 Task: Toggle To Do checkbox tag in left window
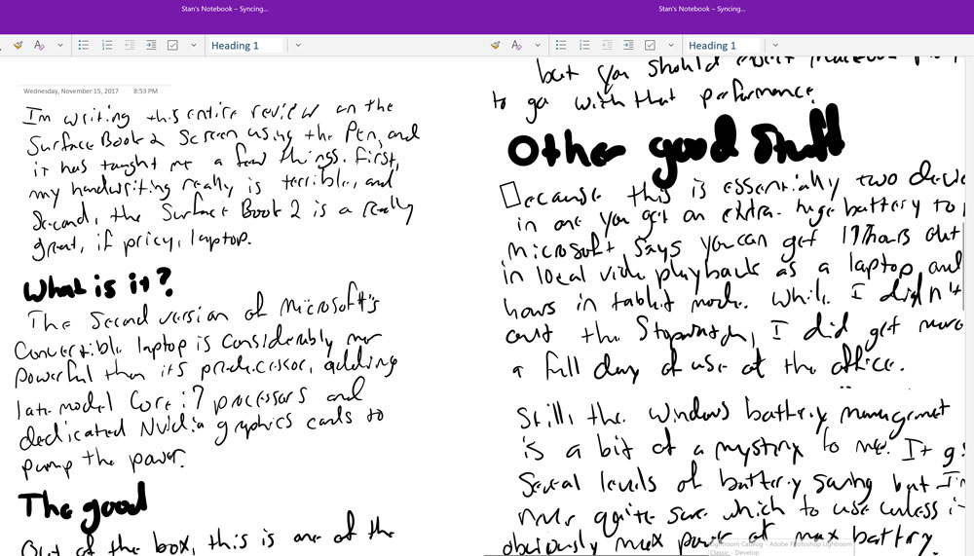click(173, 45)
